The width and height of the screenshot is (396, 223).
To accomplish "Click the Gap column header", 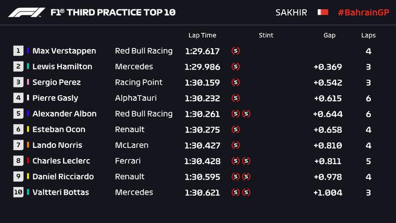I will click(x=330, y=36).
